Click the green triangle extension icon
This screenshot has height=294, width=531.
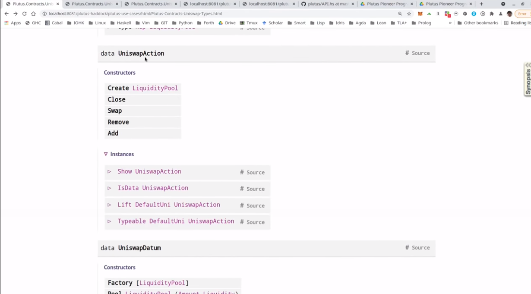point(429,14)
